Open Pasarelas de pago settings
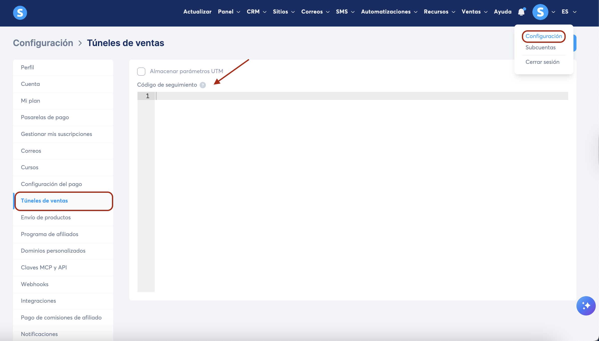599x341 pixels. [45, 117]
